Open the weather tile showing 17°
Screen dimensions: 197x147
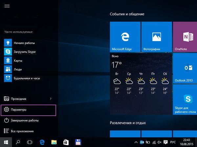point(141,84)
